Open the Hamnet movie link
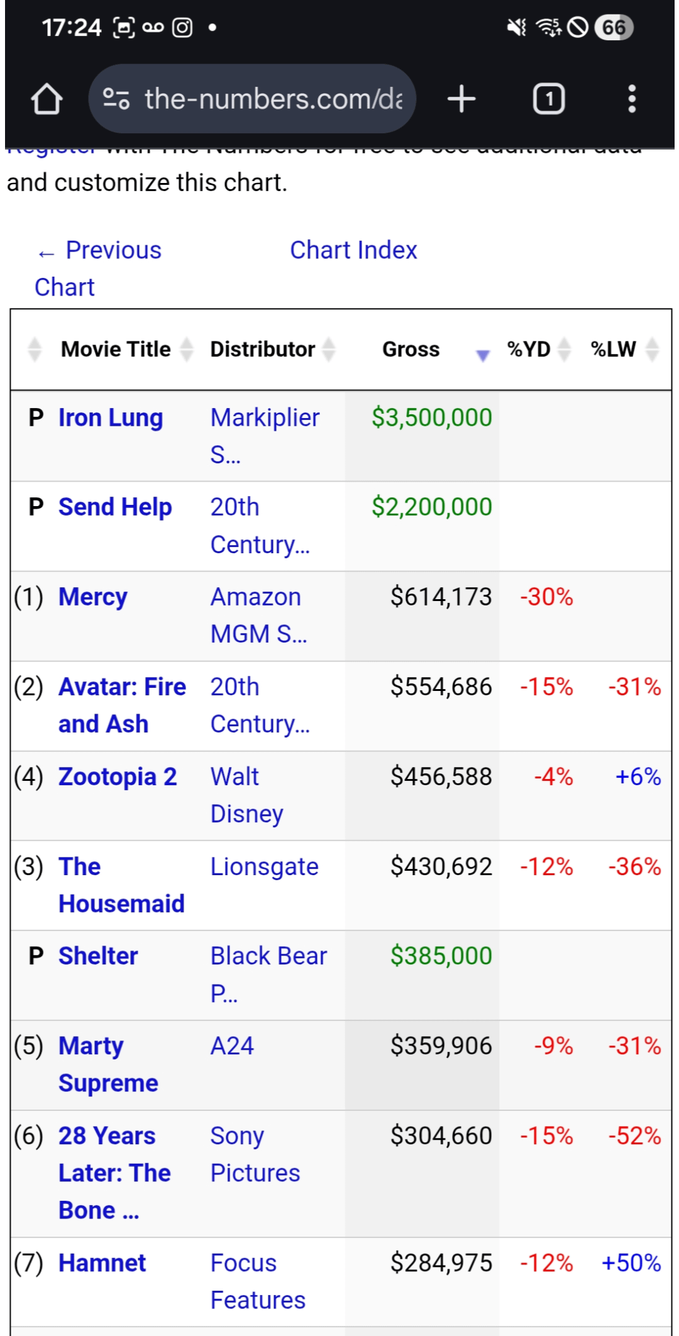The image size is (679, 1336). [x=102, y=1263]
